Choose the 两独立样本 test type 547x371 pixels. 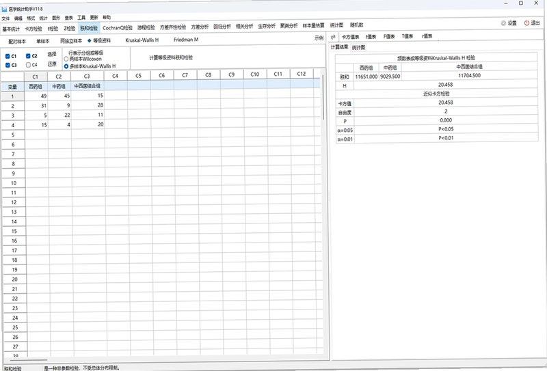pyautogui.click(x=71, y=41)
